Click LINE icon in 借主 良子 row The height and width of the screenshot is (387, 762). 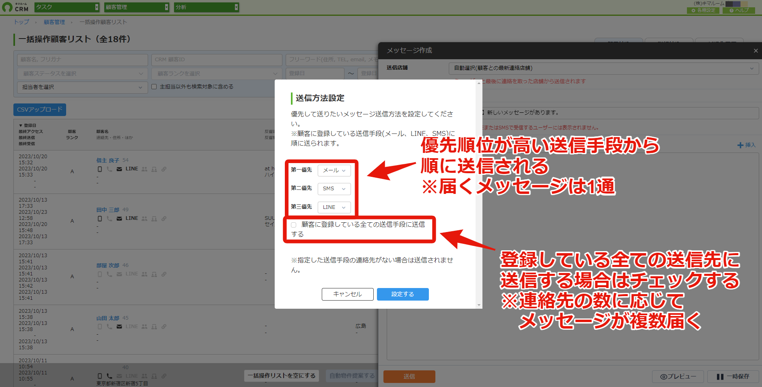point(132,169)
